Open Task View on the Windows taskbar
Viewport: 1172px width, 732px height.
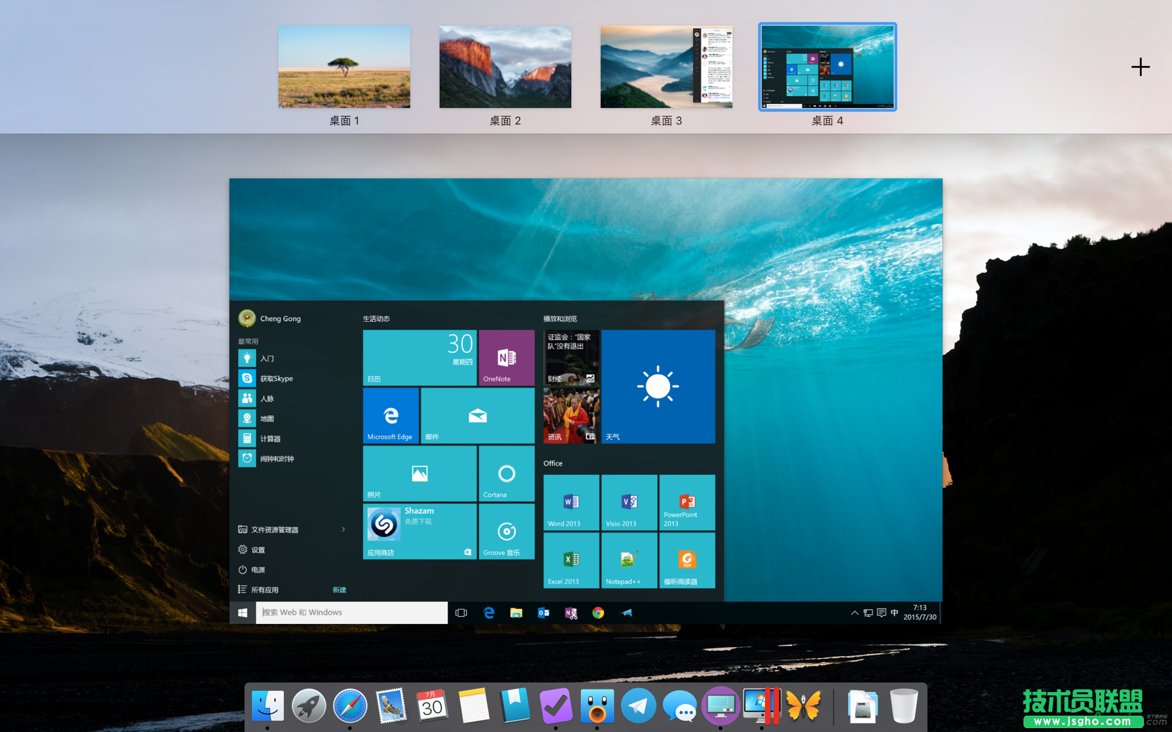(461, 613)
